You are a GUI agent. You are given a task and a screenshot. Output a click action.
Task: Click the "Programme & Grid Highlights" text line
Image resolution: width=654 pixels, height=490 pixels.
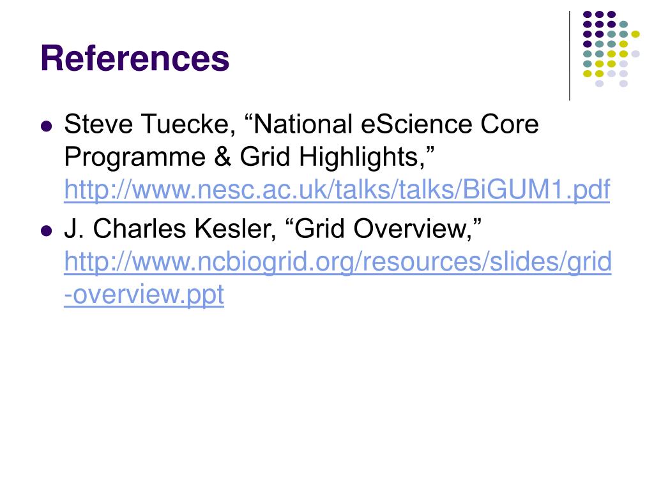click(249, 157)
